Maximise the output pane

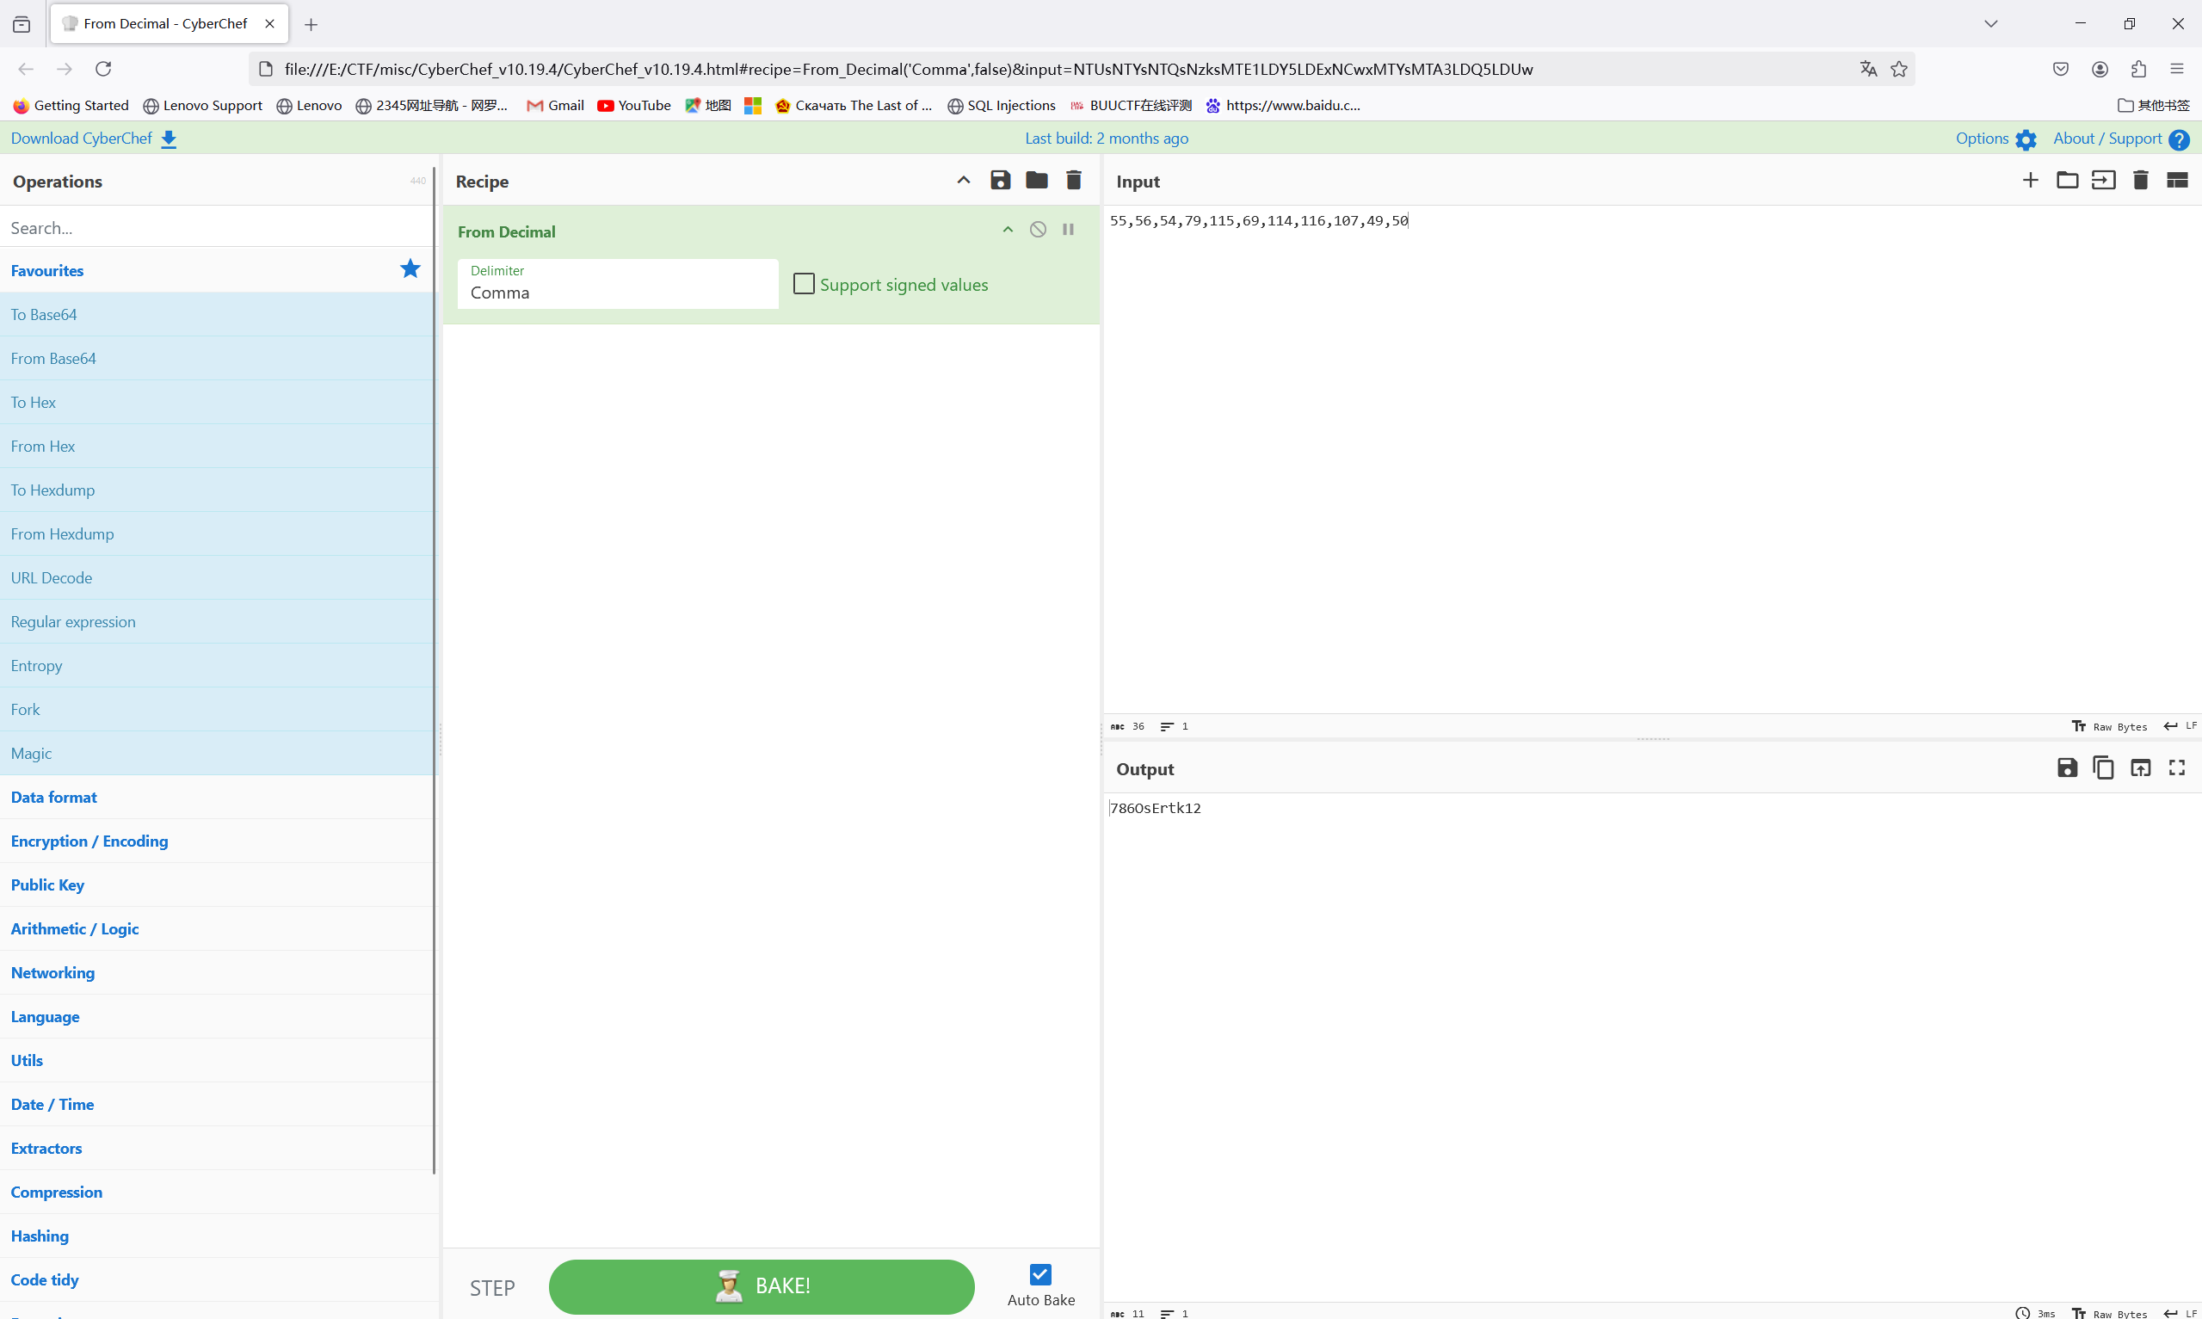pos(2176,768)
